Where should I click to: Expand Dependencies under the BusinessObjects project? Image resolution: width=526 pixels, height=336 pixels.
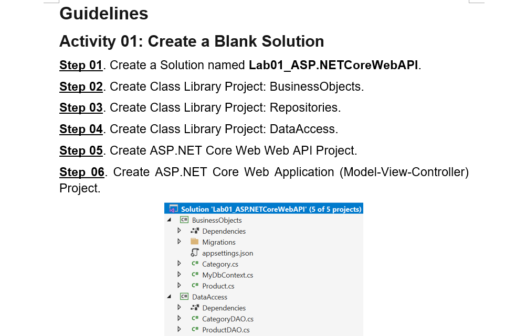[x=179, y=231]
